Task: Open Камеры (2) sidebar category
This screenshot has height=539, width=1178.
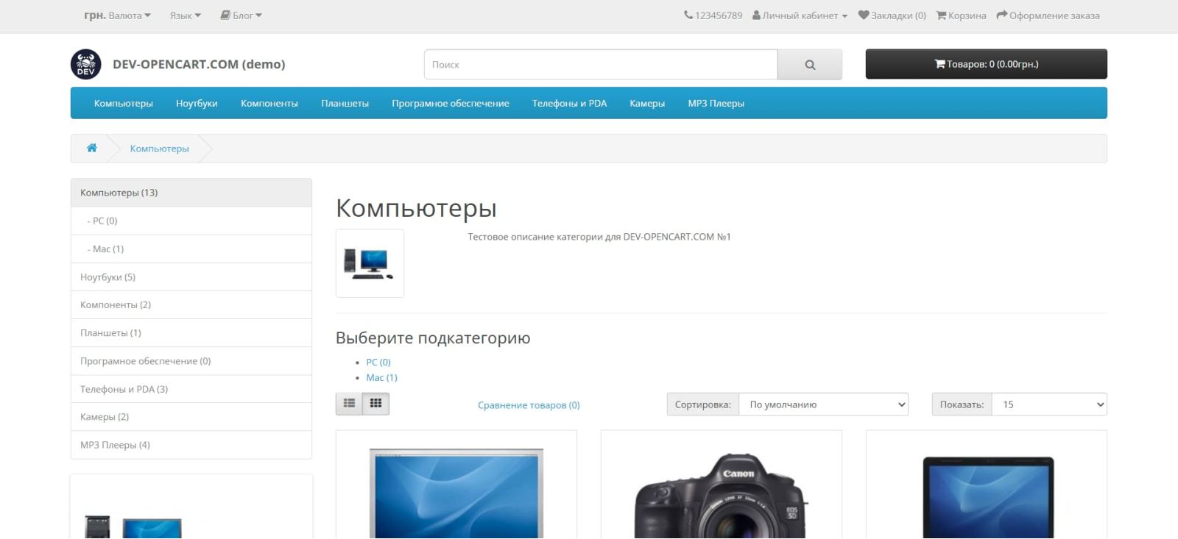Action: pyautogui.click(x=191, y=416)
